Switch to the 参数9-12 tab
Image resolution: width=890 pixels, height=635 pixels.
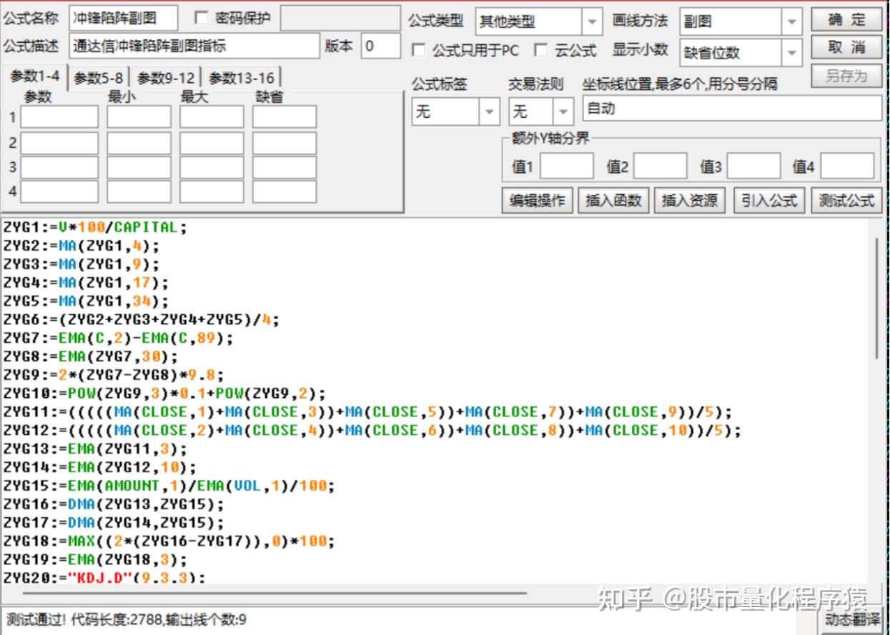pos(166,78)
